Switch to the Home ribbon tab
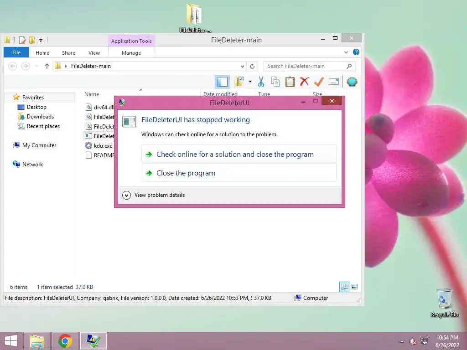Screen dimensions: 467x350 click(42, 53)
